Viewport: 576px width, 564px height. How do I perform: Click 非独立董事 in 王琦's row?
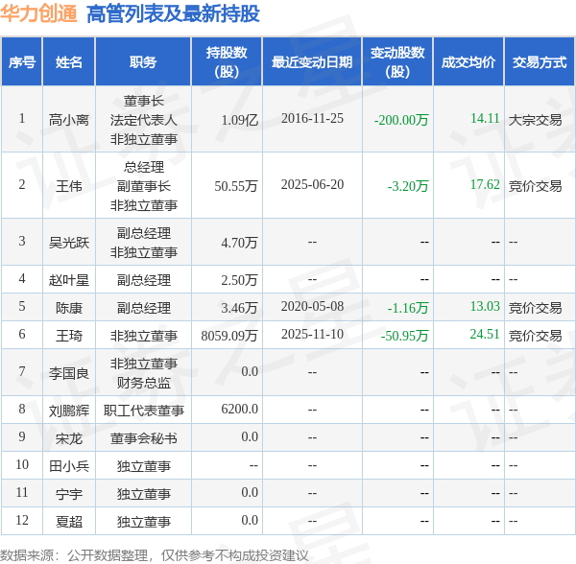(144, 336)
